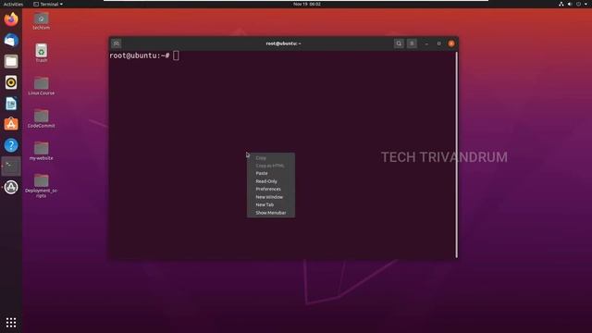The image size is (592, 333).
Task: Show Applications grid
Action: coord(11,322)
